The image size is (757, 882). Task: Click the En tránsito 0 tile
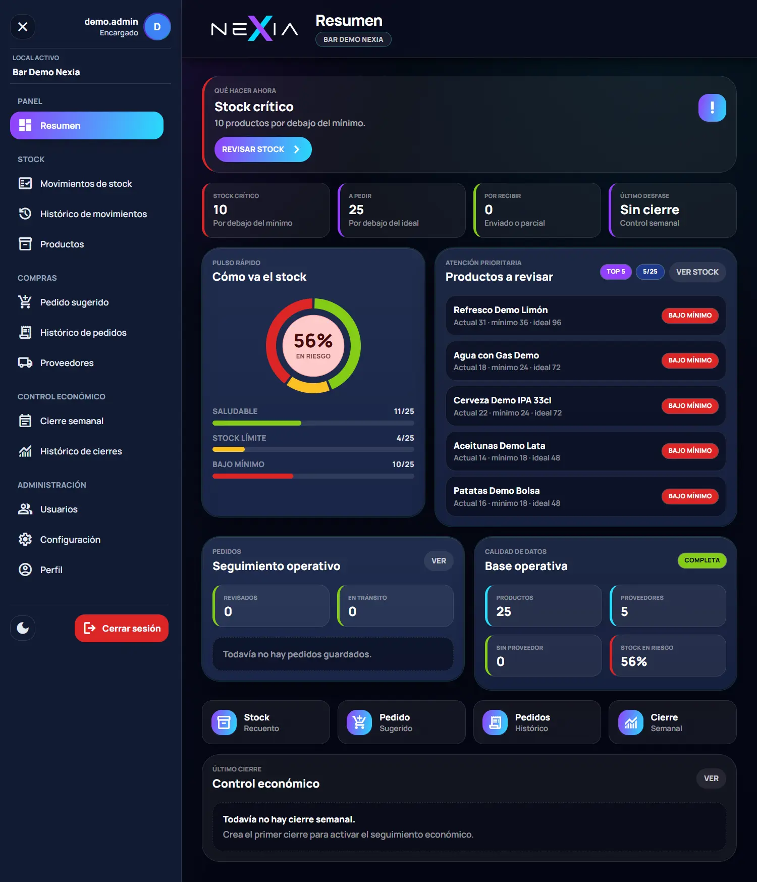pyautogui.click(x=395, y=605)
